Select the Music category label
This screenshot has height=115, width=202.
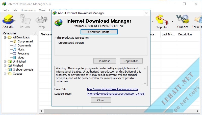point(21,49)
